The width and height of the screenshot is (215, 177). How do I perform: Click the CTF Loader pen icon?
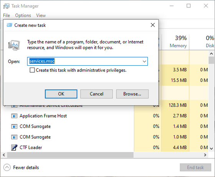(14, 147)
